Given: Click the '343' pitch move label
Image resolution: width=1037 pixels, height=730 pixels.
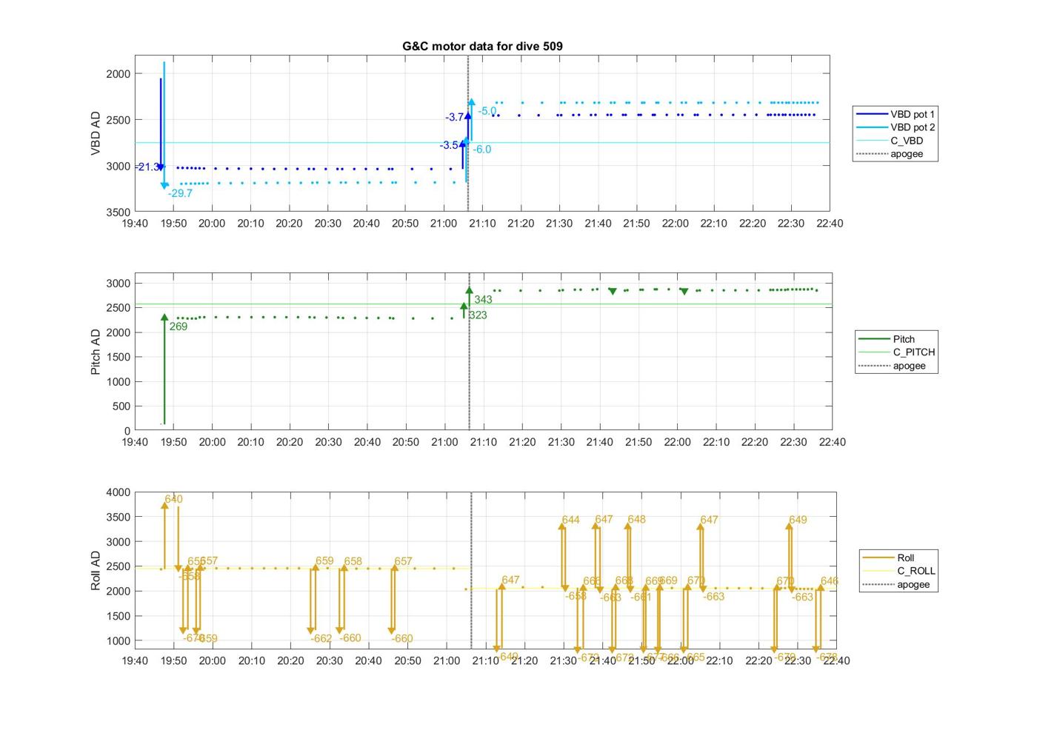Looking at the screenshot, I should coord(483,300).
